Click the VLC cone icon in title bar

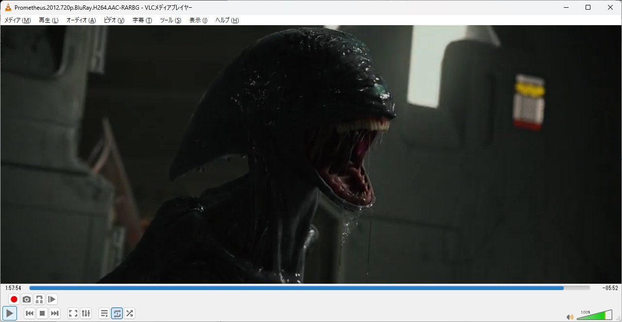8,7
